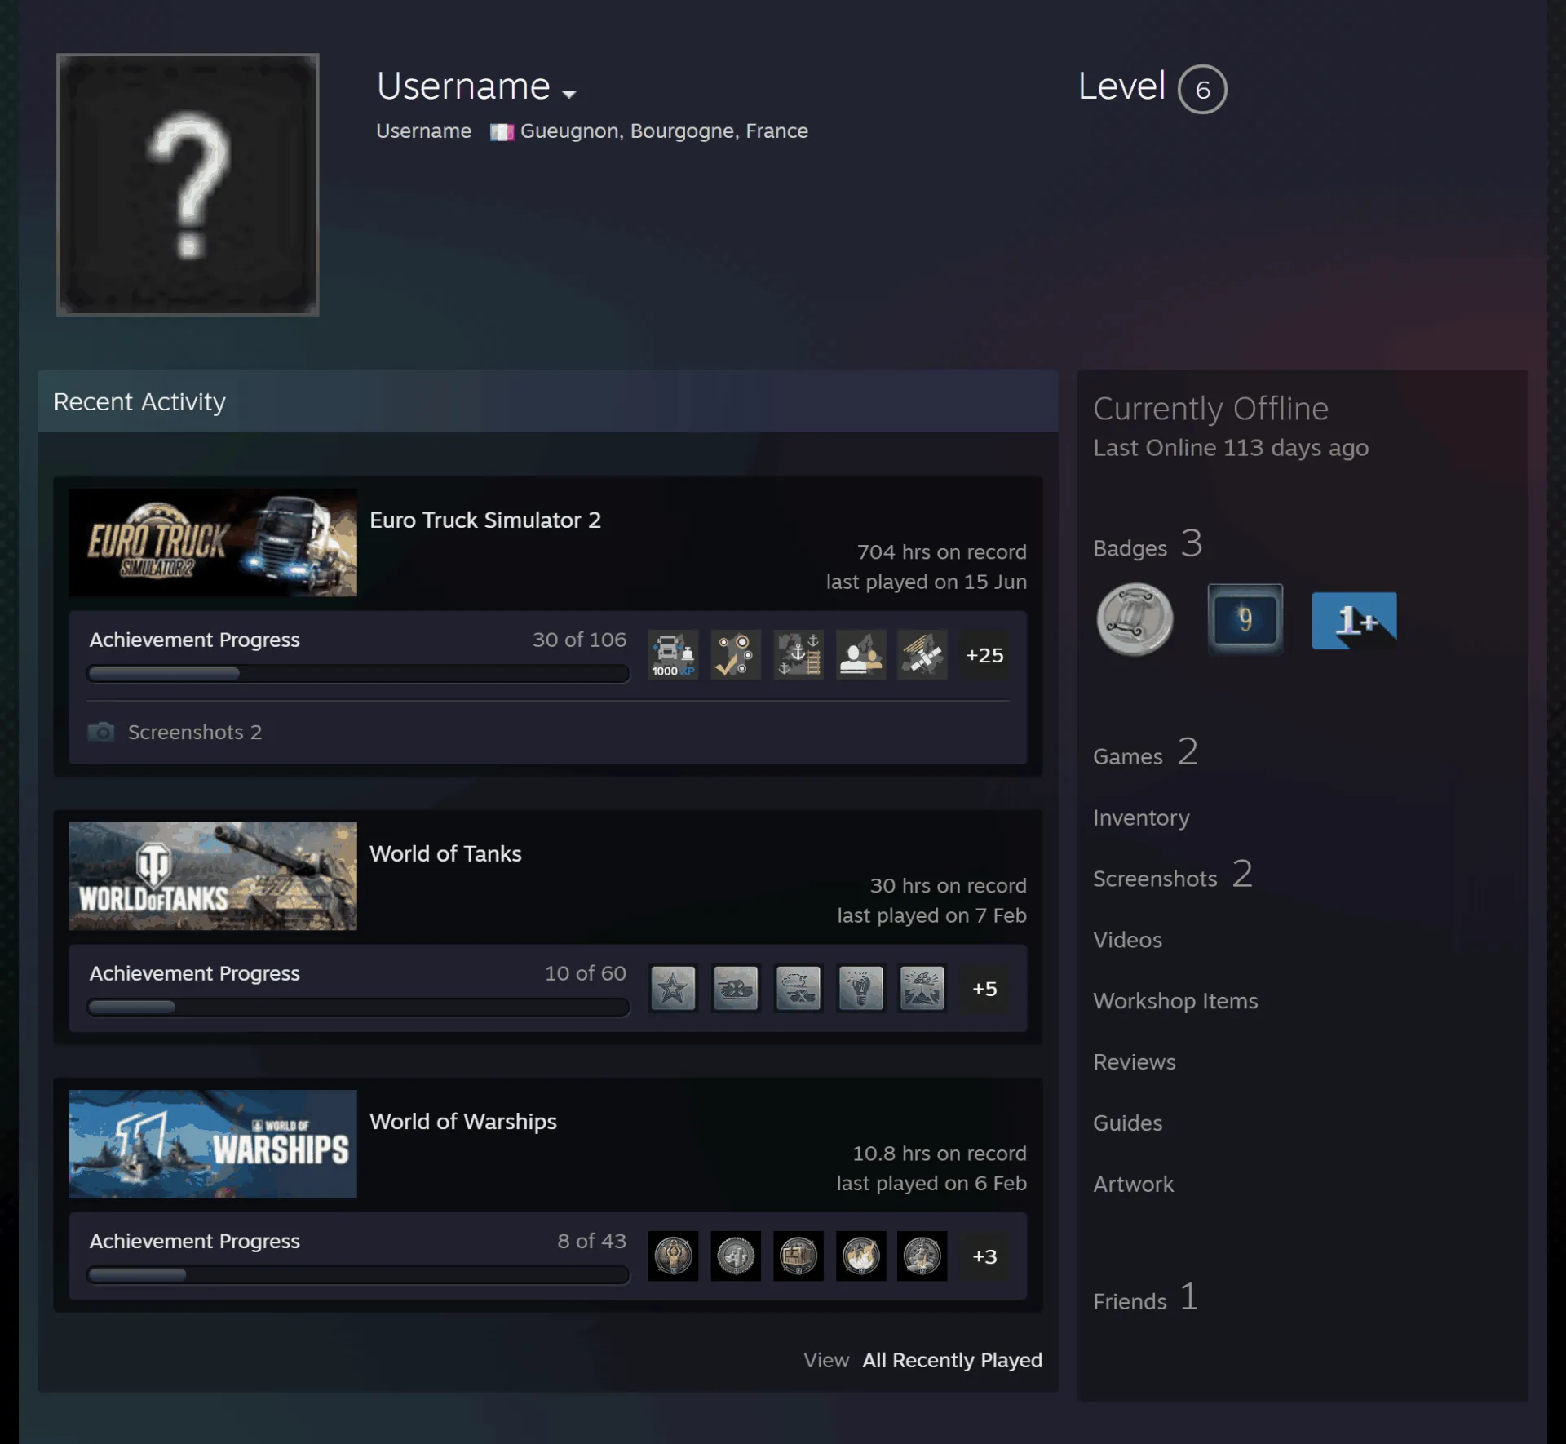Click the 1000 XP truck achievement icon
Screen dimensions: 1566x1444
pos(673,654)
